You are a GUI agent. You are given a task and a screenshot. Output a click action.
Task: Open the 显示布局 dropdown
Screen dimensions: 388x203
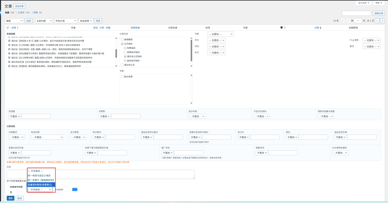point(197,116)
